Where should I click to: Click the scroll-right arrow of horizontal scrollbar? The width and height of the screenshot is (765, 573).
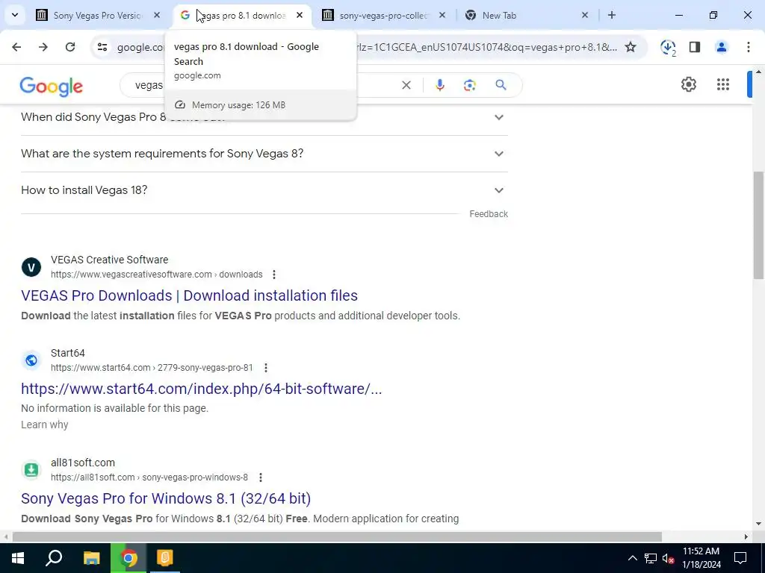click(746, 536)
